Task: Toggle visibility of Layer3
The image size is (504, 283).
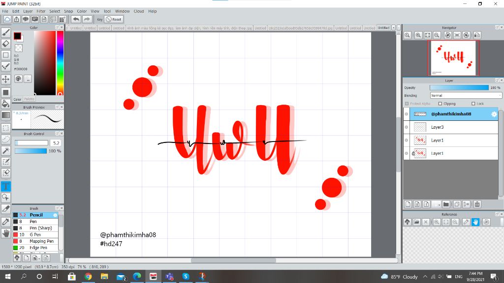Action: pyautogui.click(x=407, y=127)
